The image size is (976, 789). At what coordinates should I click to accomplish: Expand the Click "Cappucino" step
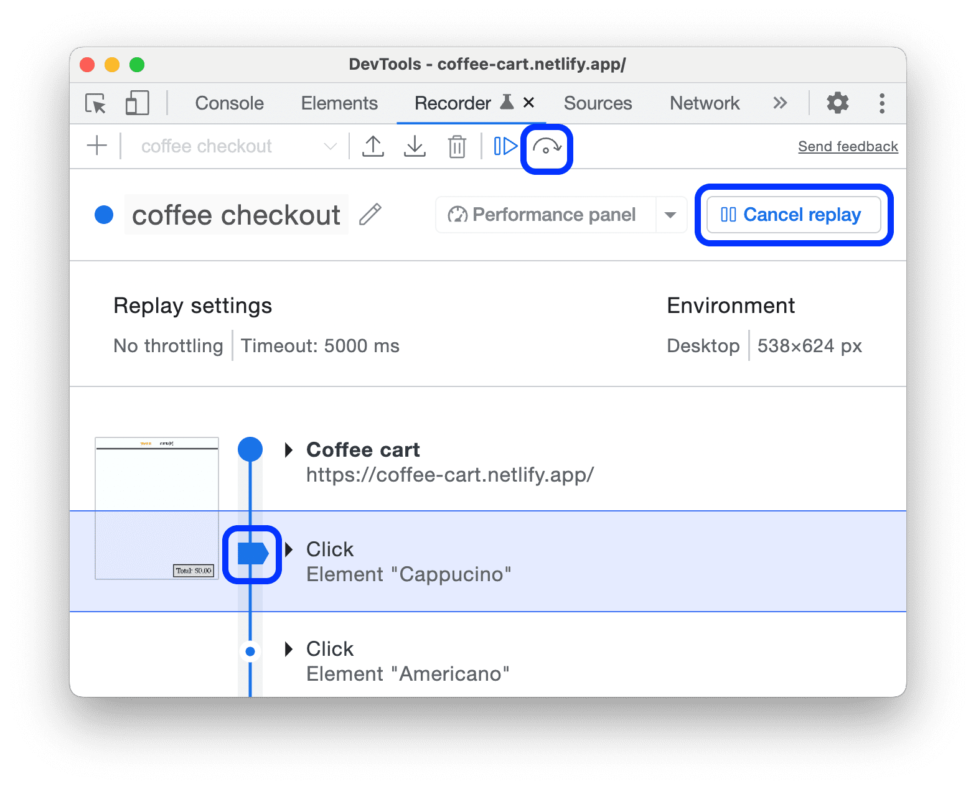[288, 549]
